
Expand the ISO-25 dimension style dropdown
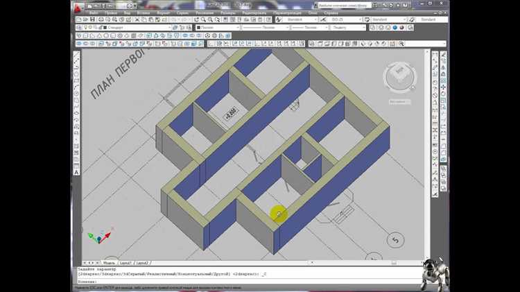pyautogui.click(x=360, y=19)
